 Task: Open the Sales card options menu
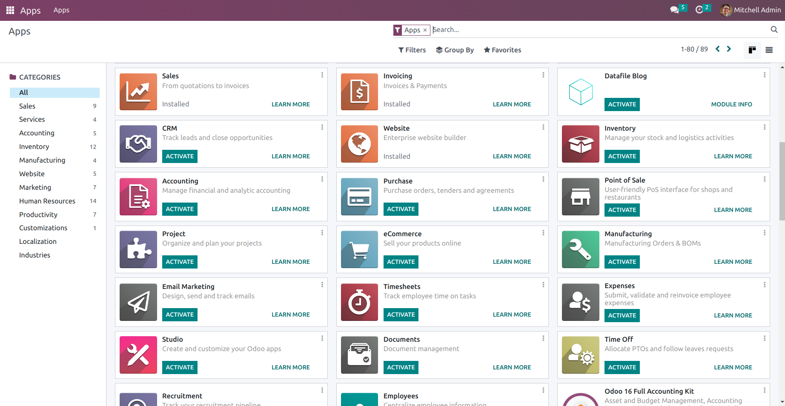[x=322, y=75]
